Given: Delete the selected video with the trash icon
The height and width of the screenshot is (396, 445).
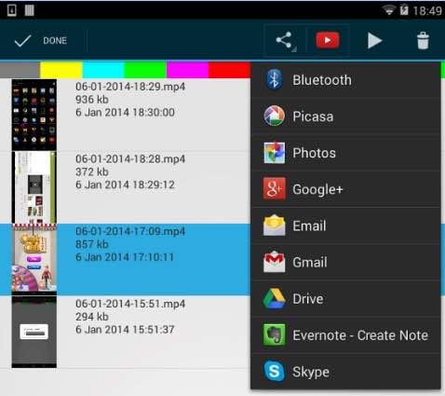Looking at the screenshot, I should tap(423, 41).
